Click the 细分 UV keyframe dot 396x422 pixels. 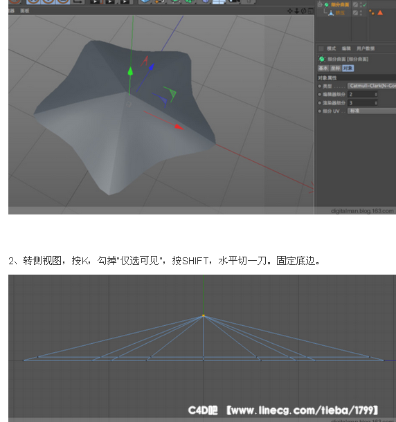(319, 111)
